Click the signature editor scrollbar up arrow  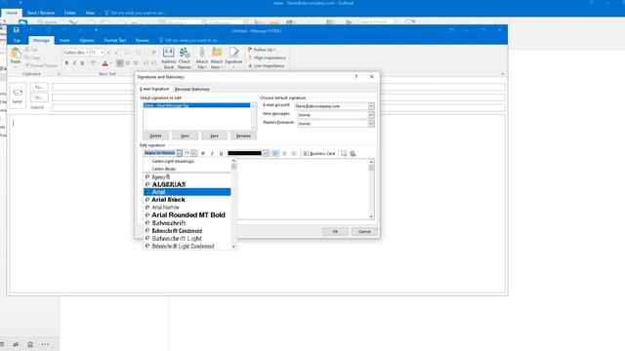point(371,162)
